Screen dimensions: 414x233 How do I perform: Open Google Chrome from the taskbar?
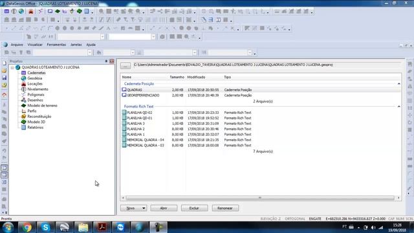27,227
